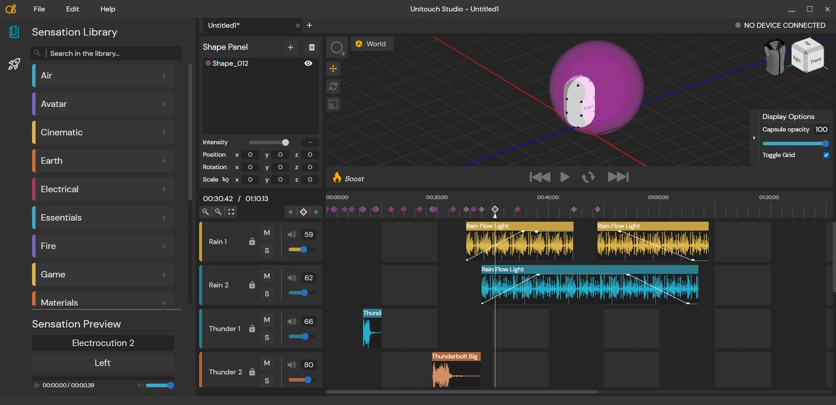
Task: Play the timeline
Action: 565,177
